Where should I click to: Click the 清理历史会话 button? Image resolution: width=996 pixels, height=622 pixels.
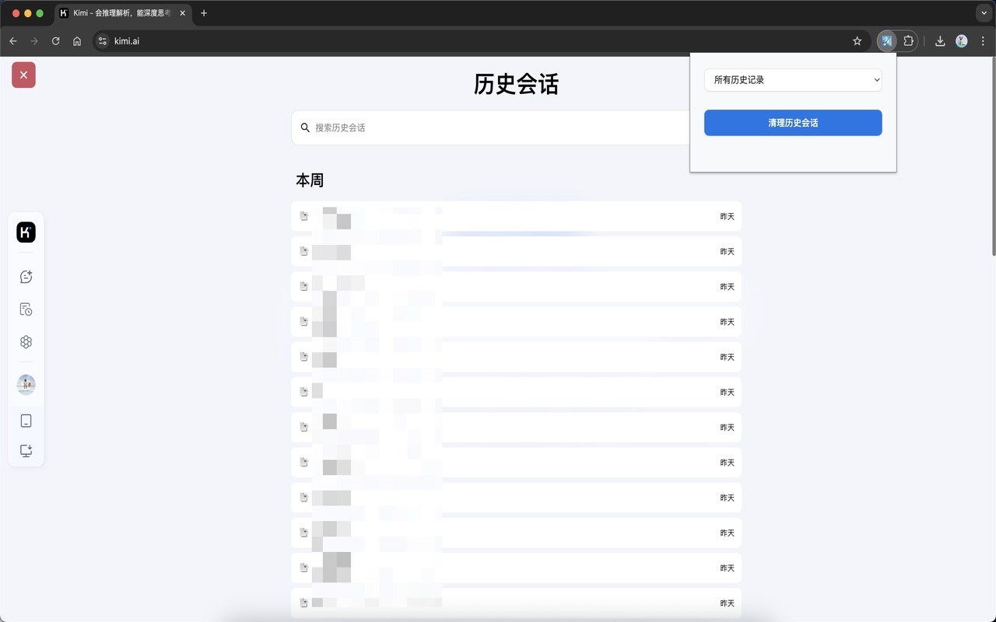(x=793, y=123)
